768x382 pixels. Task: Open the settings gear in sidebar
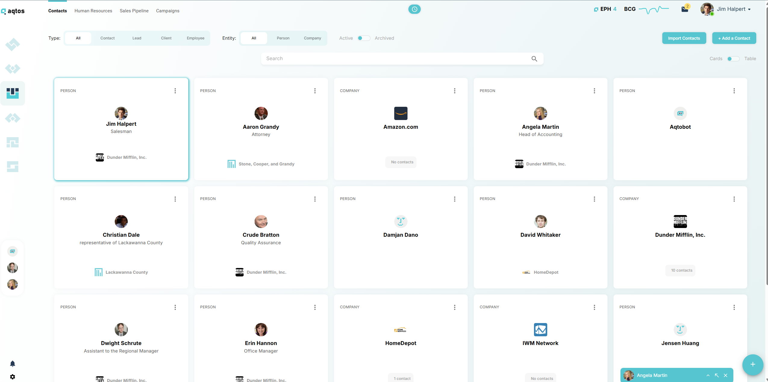click(x=12, y=377)
